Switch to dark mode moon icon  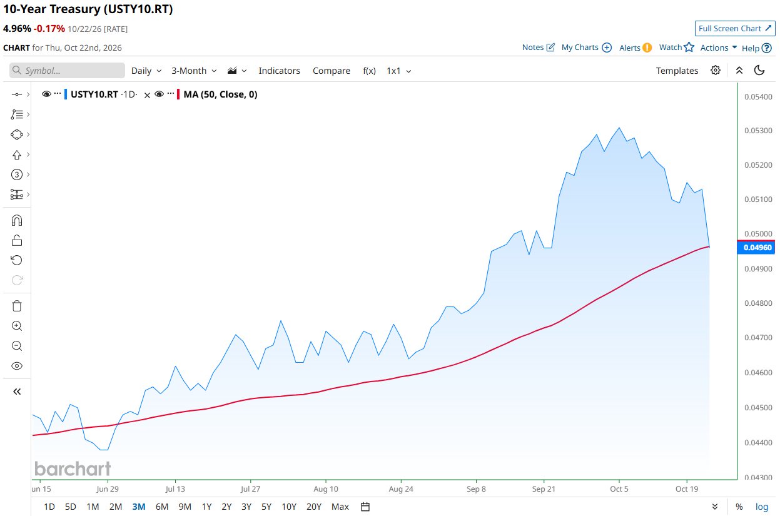pos(760,70)
